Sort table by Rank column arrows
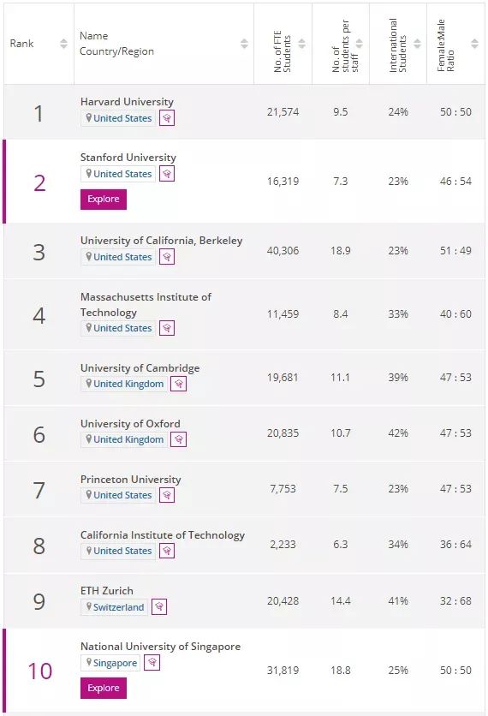The image size is (488, 716). tap(63, 44)
